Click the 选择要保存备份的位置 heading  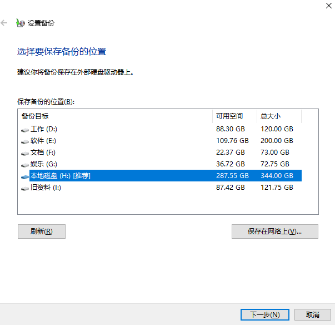pos(62,52)
